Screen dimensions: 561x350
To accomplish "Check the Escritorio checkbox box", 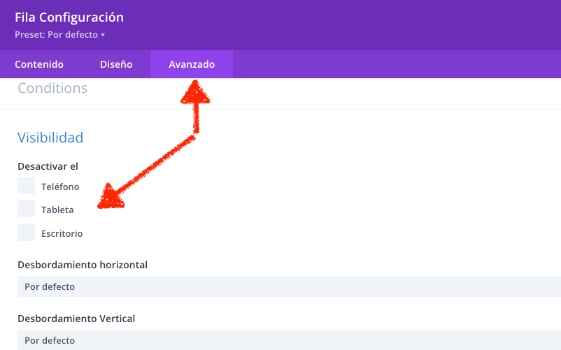I will pyautogui.click(x=26, y=232).
